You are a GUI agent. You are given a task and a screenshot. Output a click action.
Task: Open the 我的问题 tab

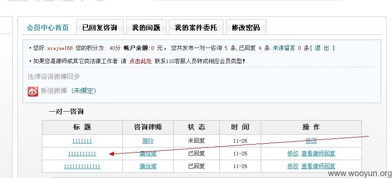pyautogui.click(x=146, y=27)
